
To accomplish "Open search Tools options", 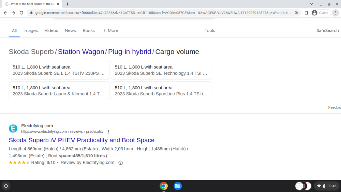I will coord(210,31).
